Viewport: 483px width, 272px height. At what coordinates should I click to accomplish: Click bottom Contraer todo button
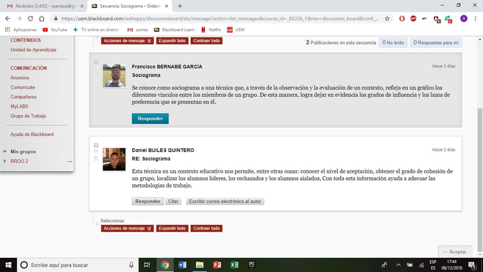click(206, 228)
